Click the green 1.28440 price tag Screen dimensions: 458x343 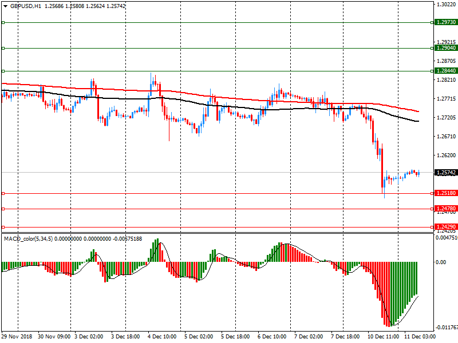coord(445,71)
